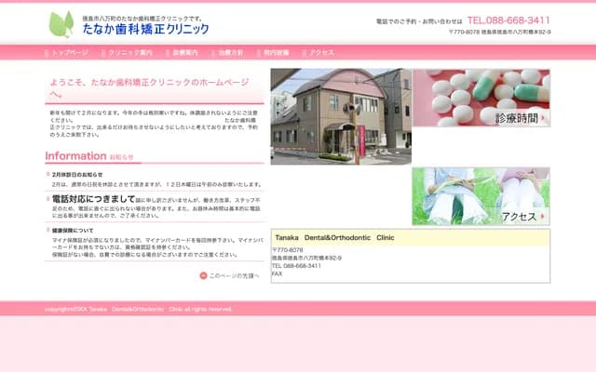Viewport: 596px width, 372px height.
Task: Click the 〒770-8078 postal code in info box
Action: (288, 250)
